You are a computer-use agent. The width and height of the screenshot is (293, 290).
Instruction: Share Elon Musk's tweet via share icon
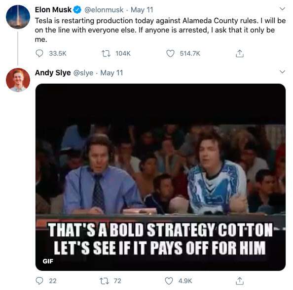240,54
